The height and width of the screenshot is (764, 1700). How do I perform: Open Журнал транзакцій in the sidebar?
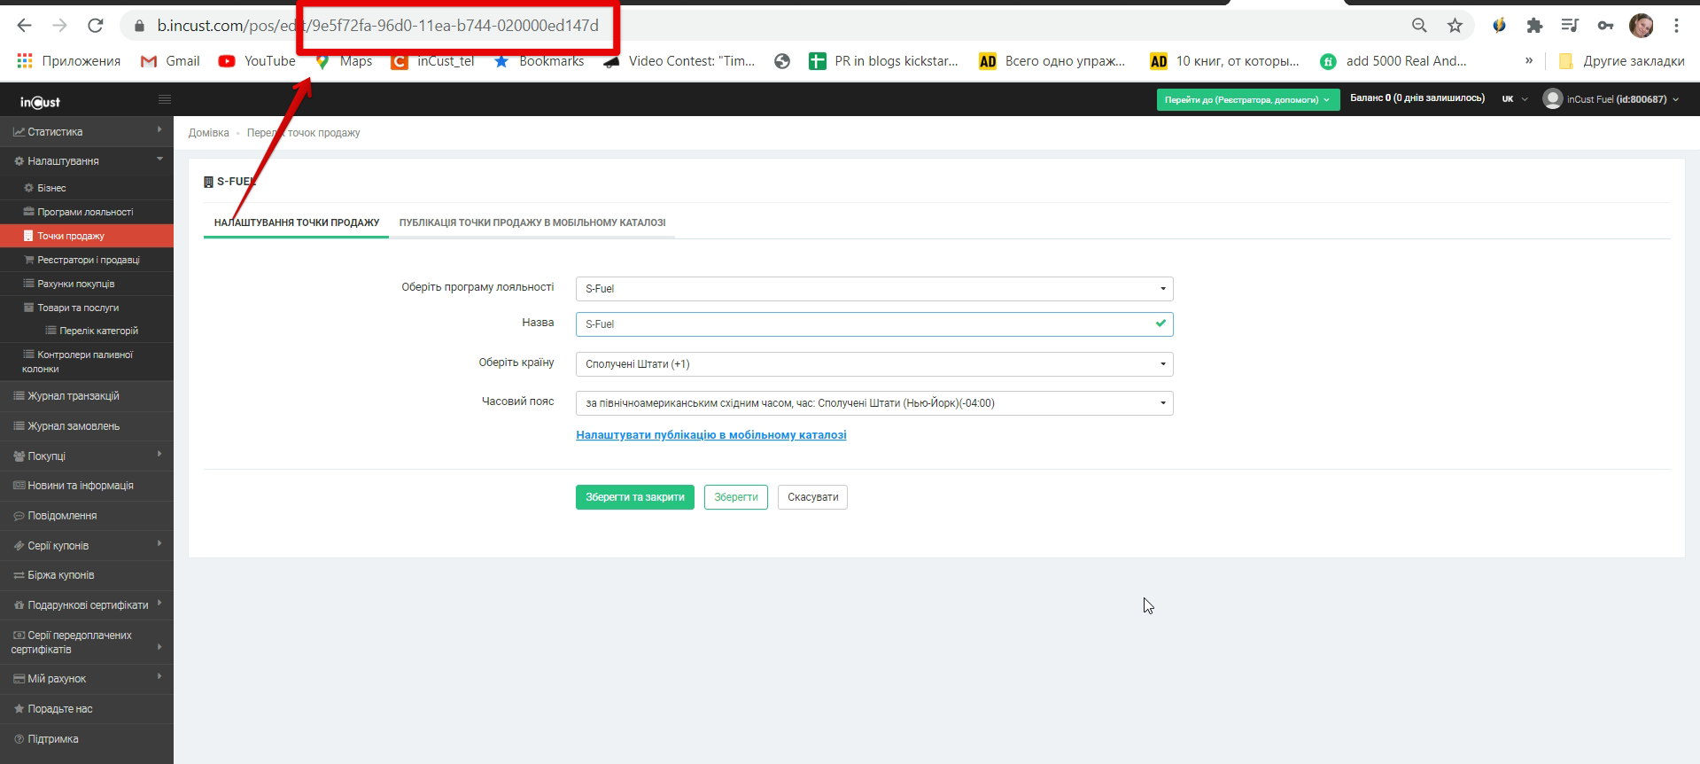point(74,396)
